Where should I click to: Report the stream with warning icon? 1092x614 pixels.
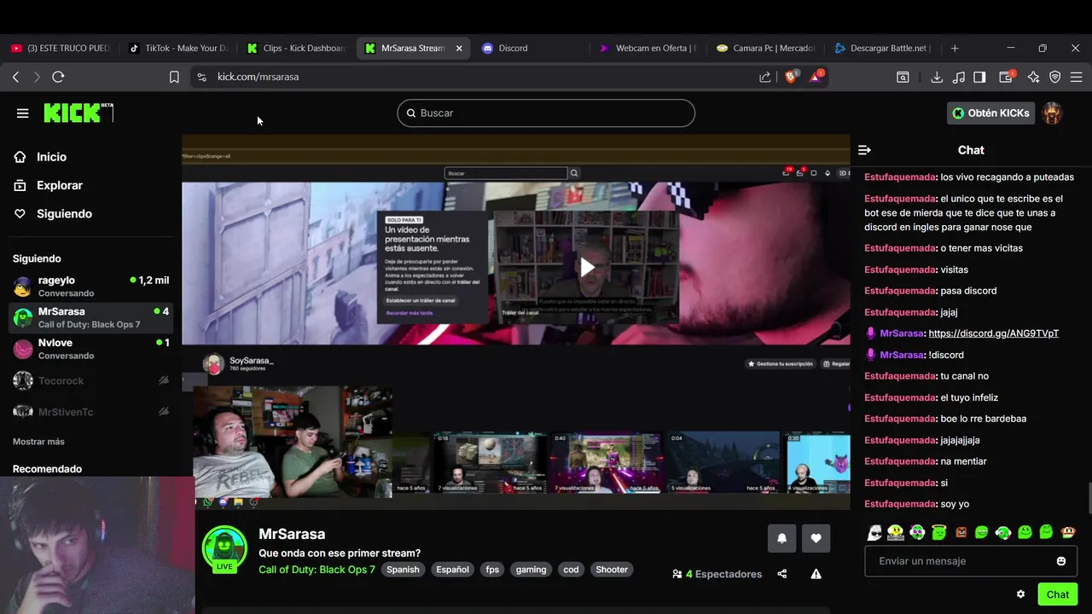click(816, 574)
